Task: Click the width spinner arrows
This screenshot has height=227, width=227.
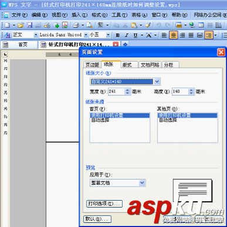Action: tap(127, 91)
